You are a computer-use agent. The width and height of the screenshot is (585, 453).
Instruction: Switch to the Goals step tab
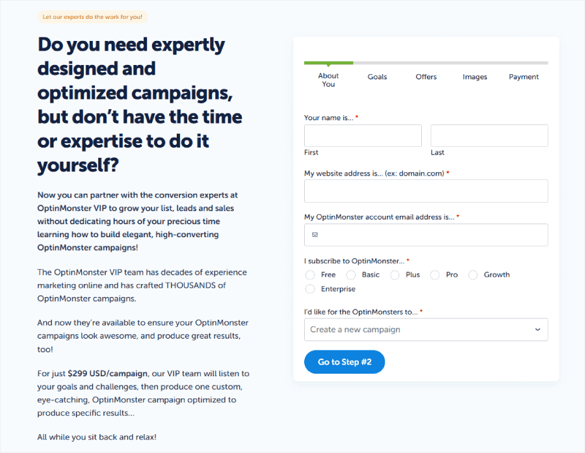[377, 76]
